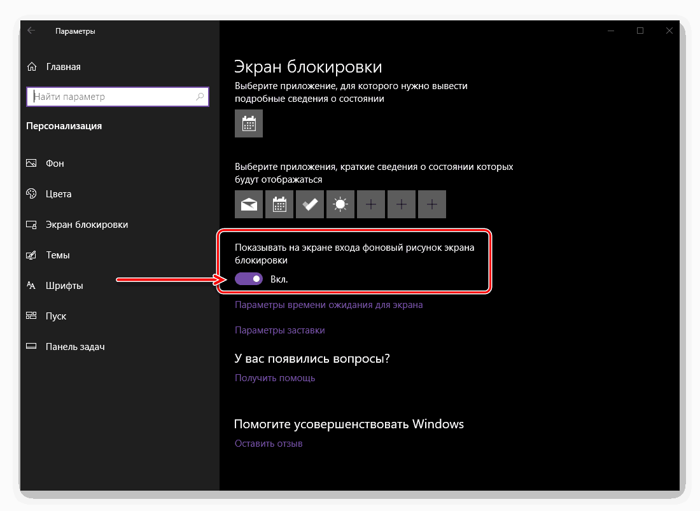Click the Пуск tiles icon
Viewport: 700px width, 511px height.
31,316
